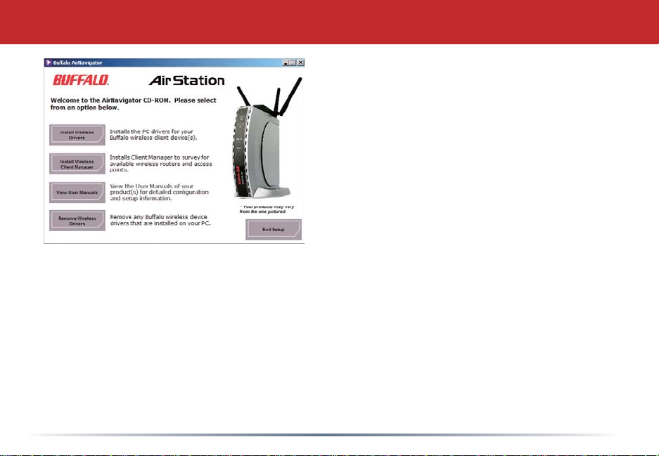Select the View User Manuals button
This screenshot has height=456, width=659.
pyautogui.click(x=77, y=193)
